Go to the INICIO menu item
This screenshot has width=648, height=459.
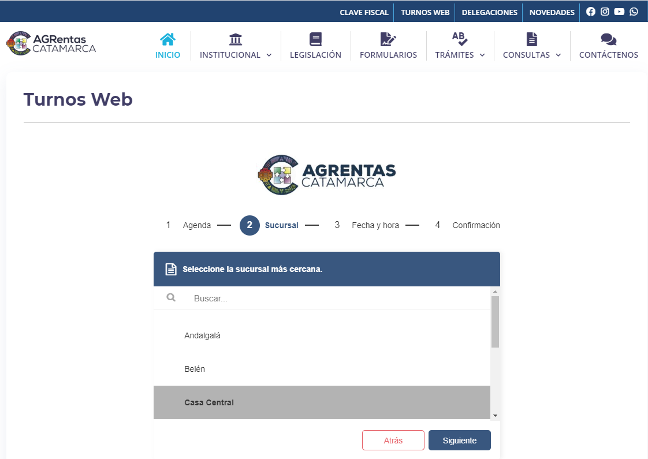[168, 55]
